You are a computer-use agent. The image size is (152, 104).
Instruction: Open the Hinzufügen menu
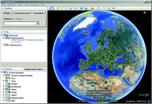coord(35,5)
